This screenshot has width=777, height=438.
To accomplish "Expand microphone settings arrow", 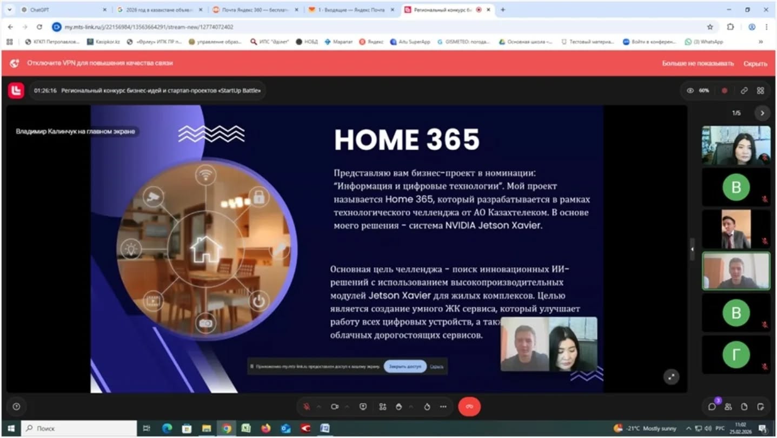I will click(x=318, y=407).
